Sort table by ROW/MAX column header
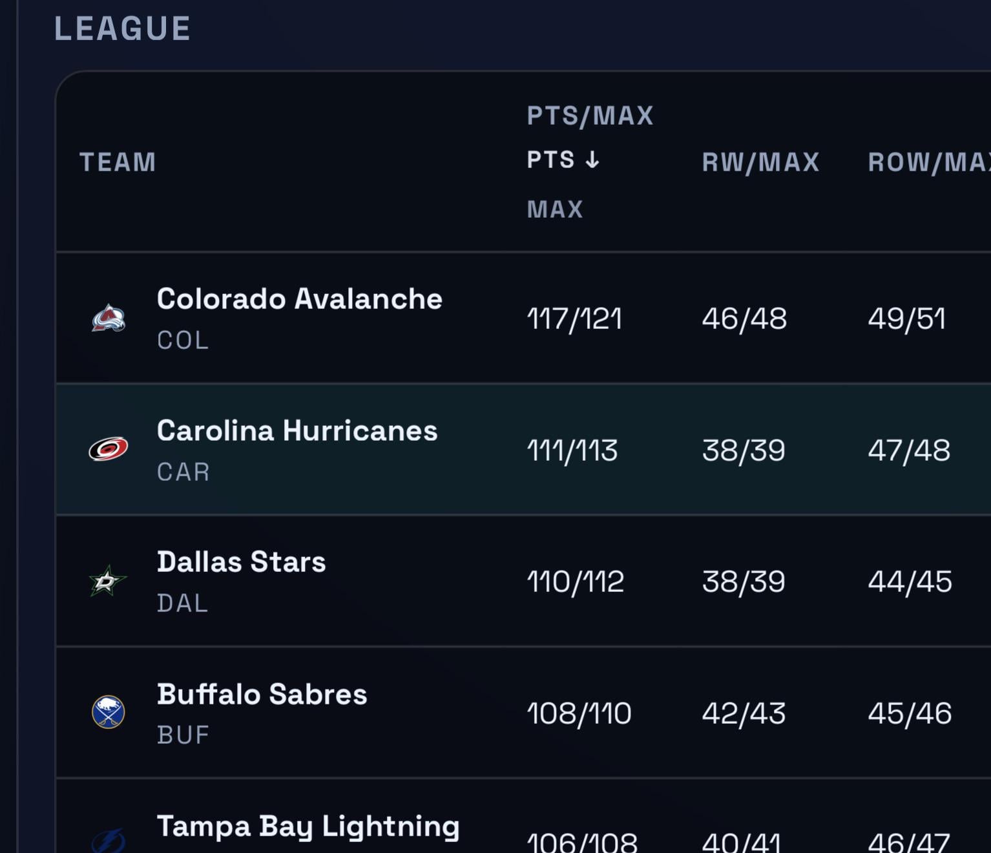This screenshot has height=853, width=991. pyautogui.click(x=929, y=162)
